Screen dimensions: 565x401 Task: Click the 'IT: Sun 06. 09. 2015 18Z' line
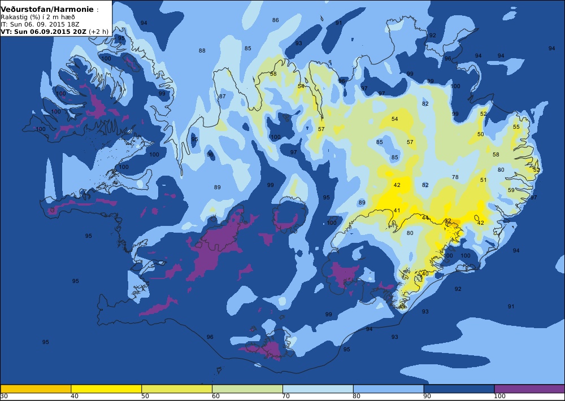(40, 24)
